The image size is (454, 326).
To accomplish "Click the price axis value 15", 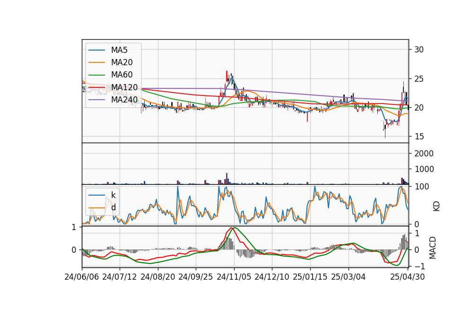I will click(419, 137).
